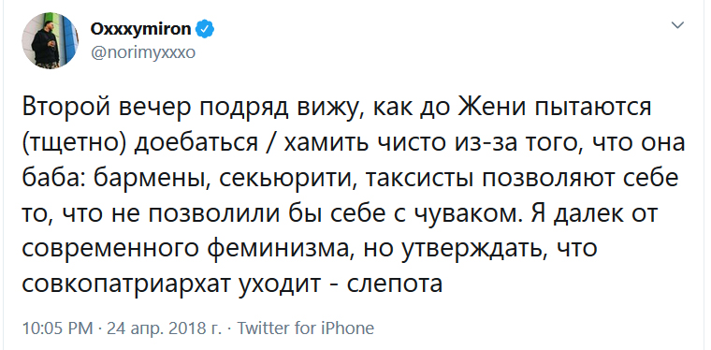
Task: Visit the @norimyxxxo handle link
Action: (143, 53)
